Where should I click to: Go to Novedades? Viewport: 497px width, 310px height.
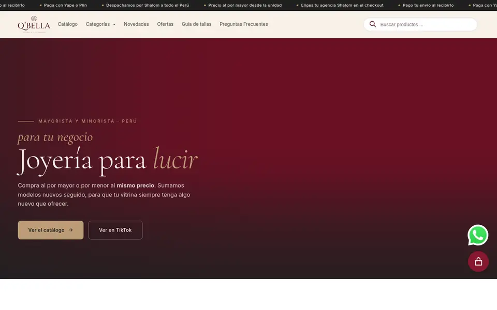point(136,24)
